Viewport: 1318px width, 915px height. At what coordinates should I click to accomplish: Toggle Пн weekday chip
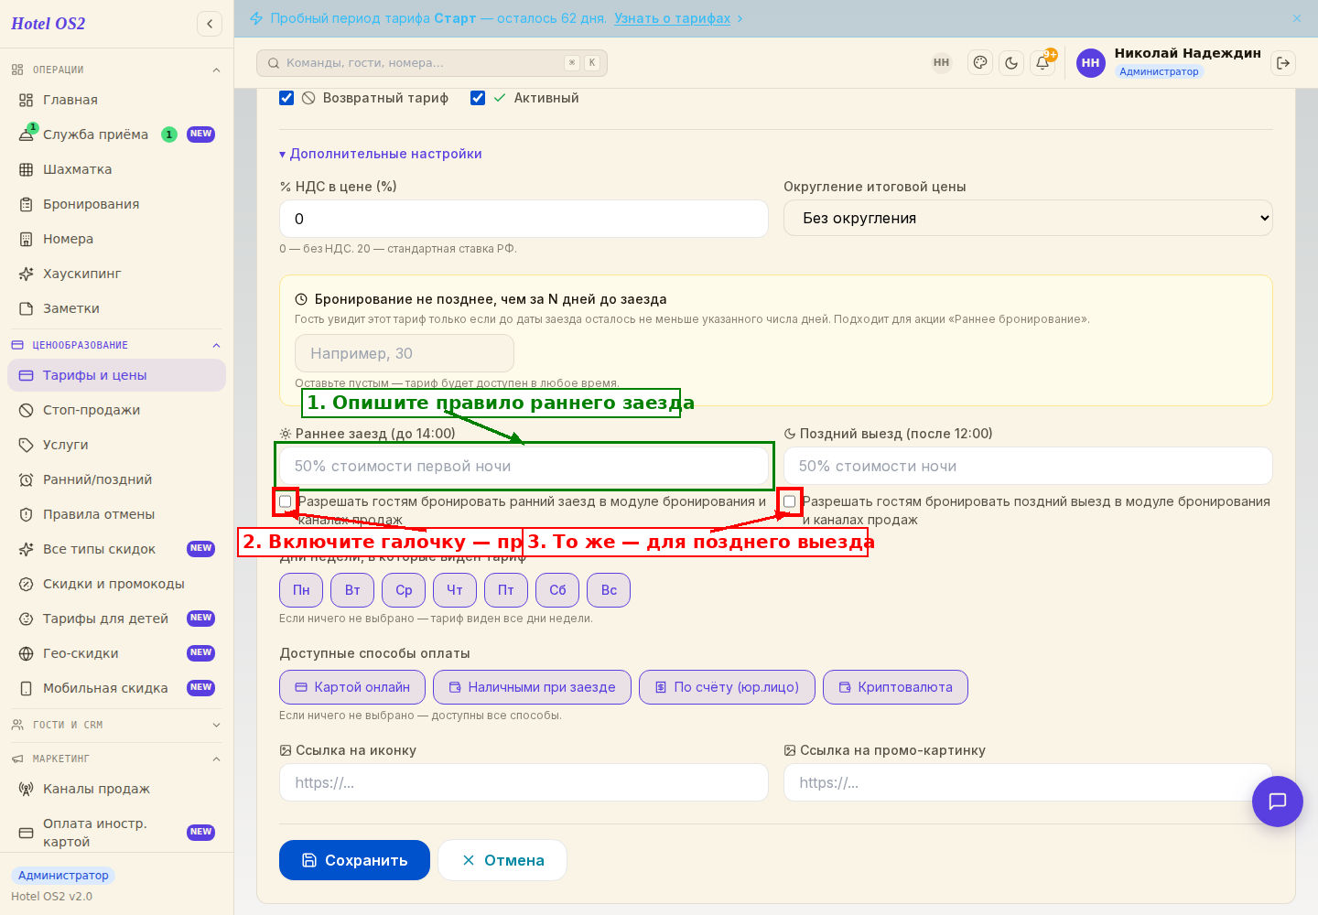pyautogui.click(x=301, y=590)
